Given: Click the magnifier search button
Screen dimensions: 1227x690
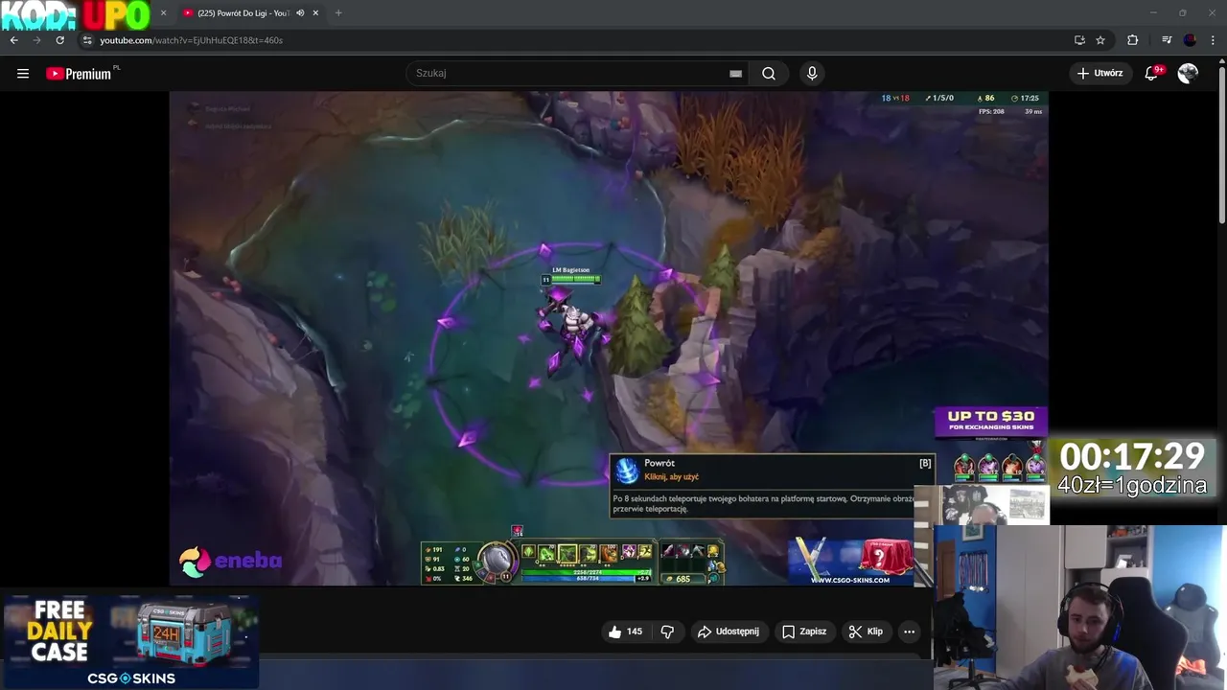Looking at the screenshot, I should tap(769, 73).
